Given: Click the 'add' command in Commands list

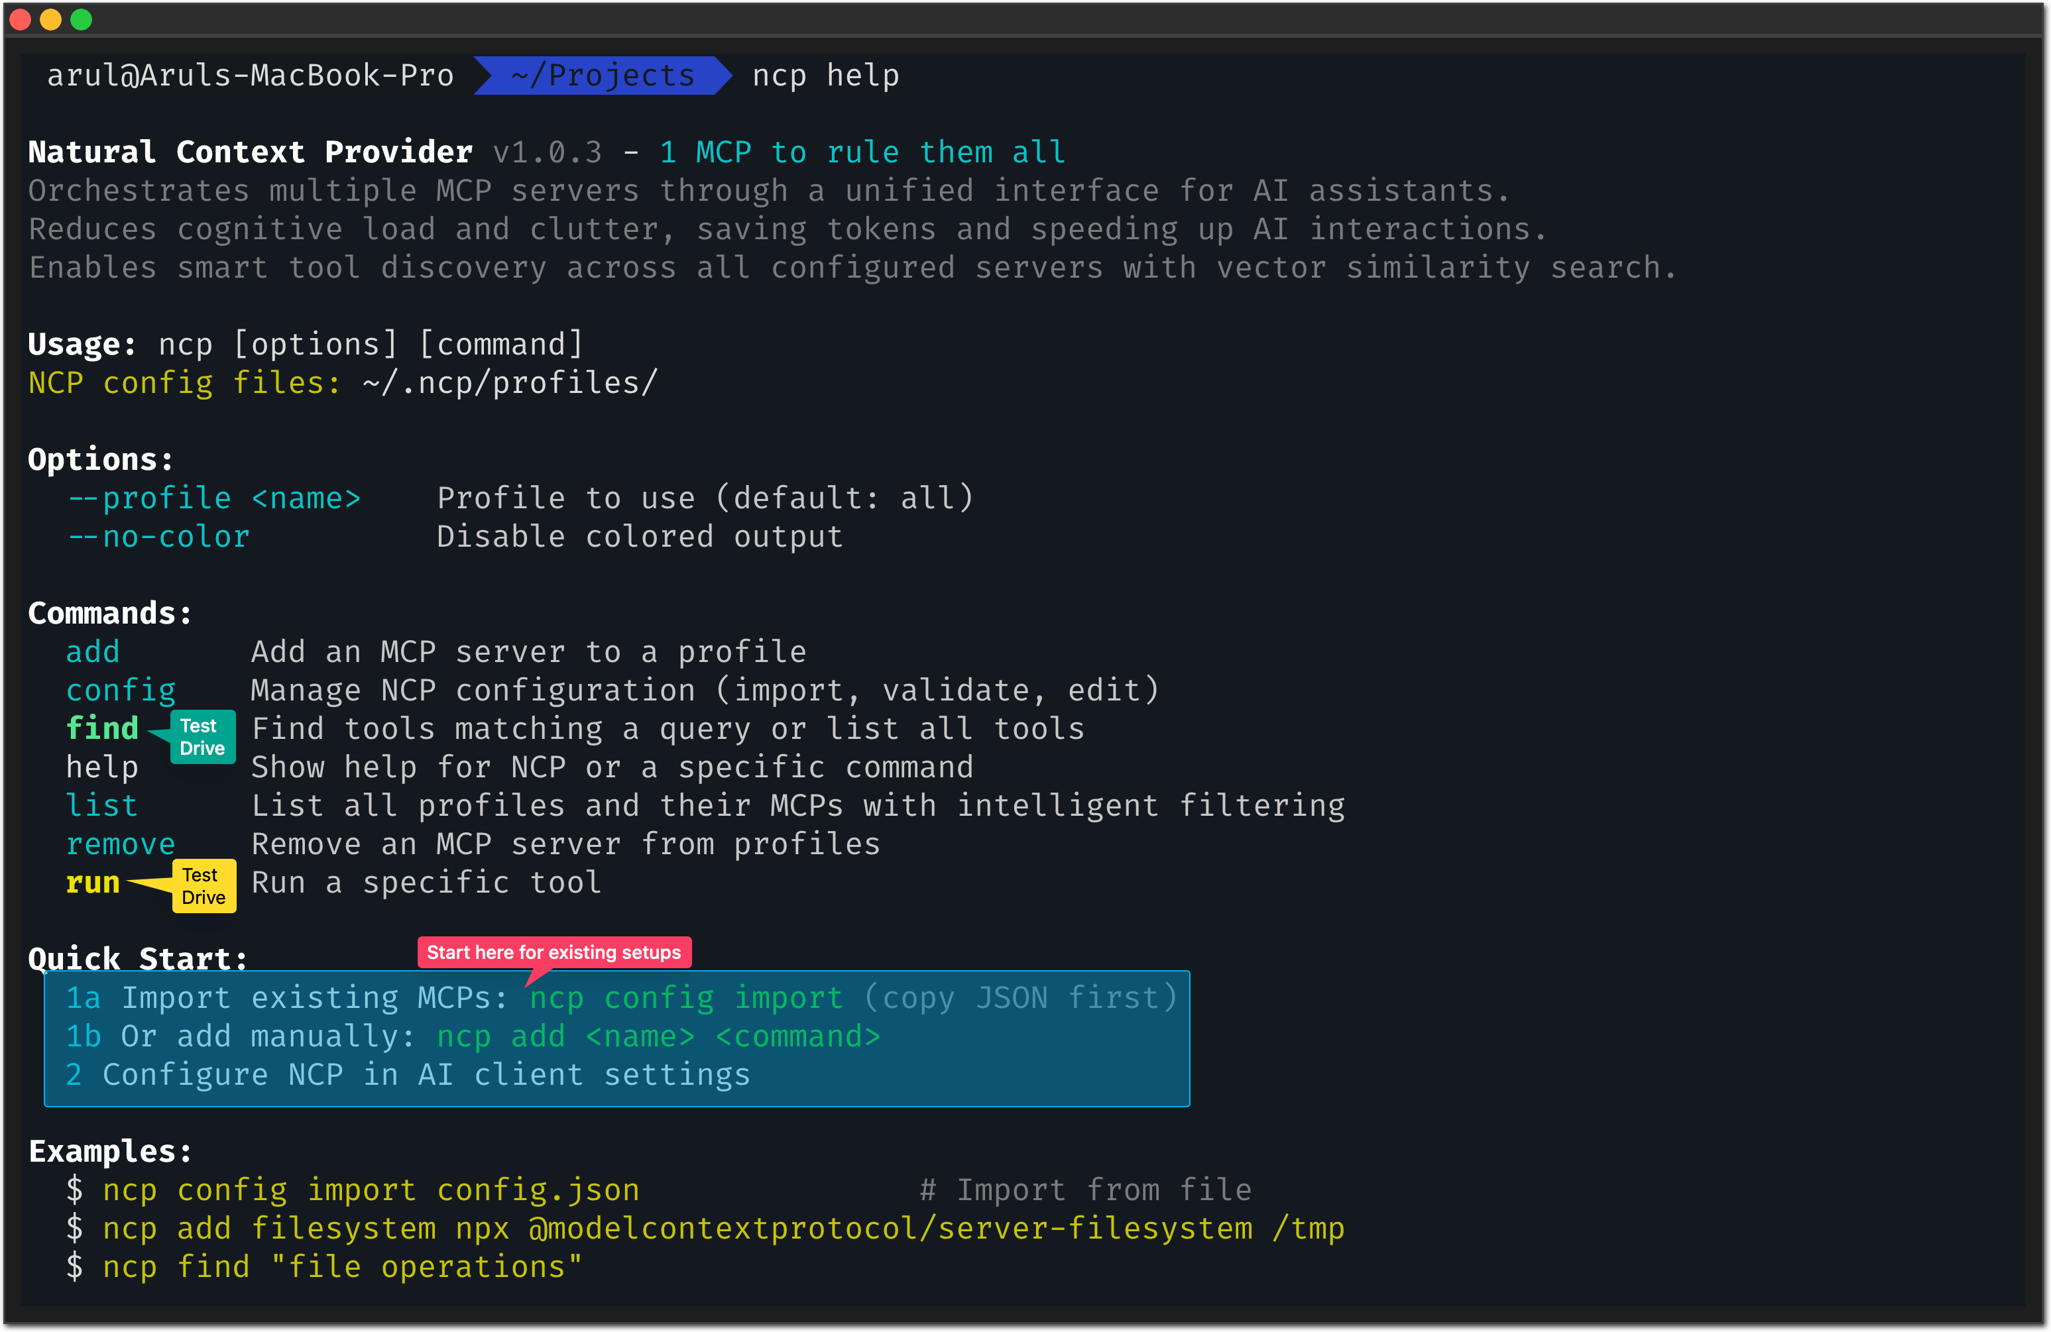Looking at the screenshot, I should coord(93,652).
